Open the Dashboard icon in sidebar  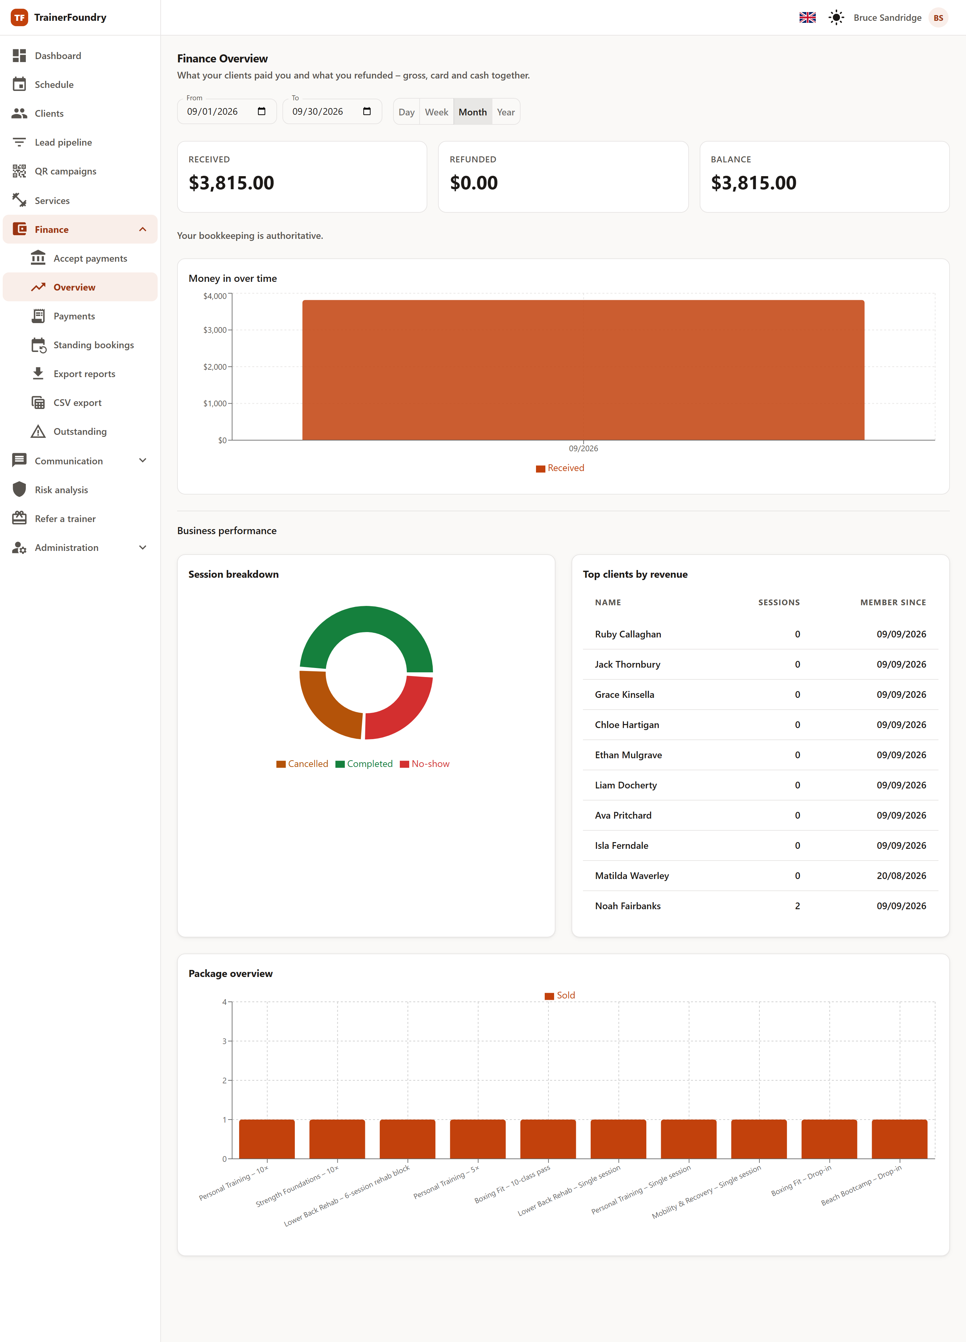pyautogui.click(x=19, y=56)
